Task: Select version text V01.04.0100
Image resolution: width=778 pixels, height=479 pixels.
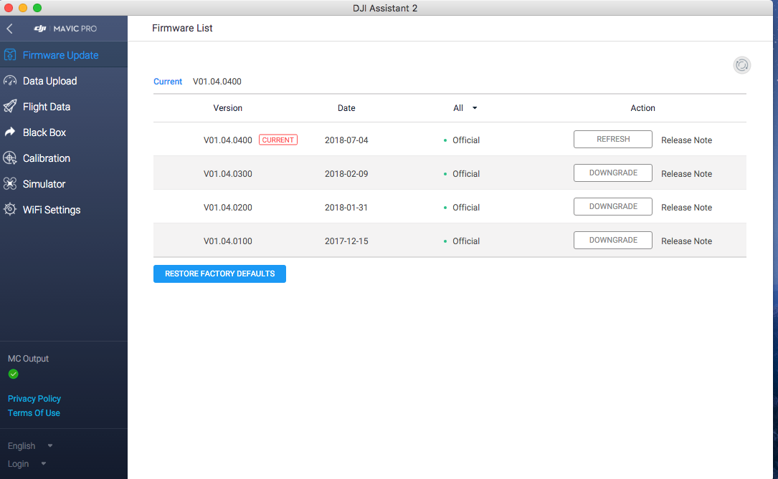Action: [x=228, y=241]
